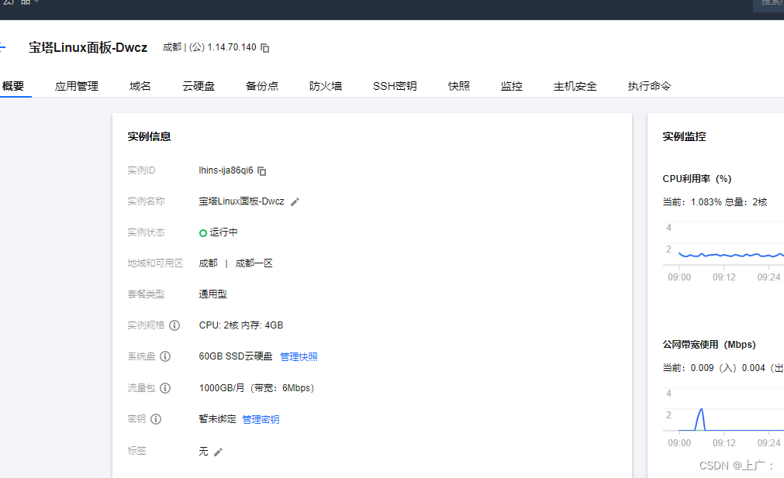Screen dimensions: 784x478
Task: Open the 防火墙 tab
Action: pyautogui.click(x=326, y=86)
